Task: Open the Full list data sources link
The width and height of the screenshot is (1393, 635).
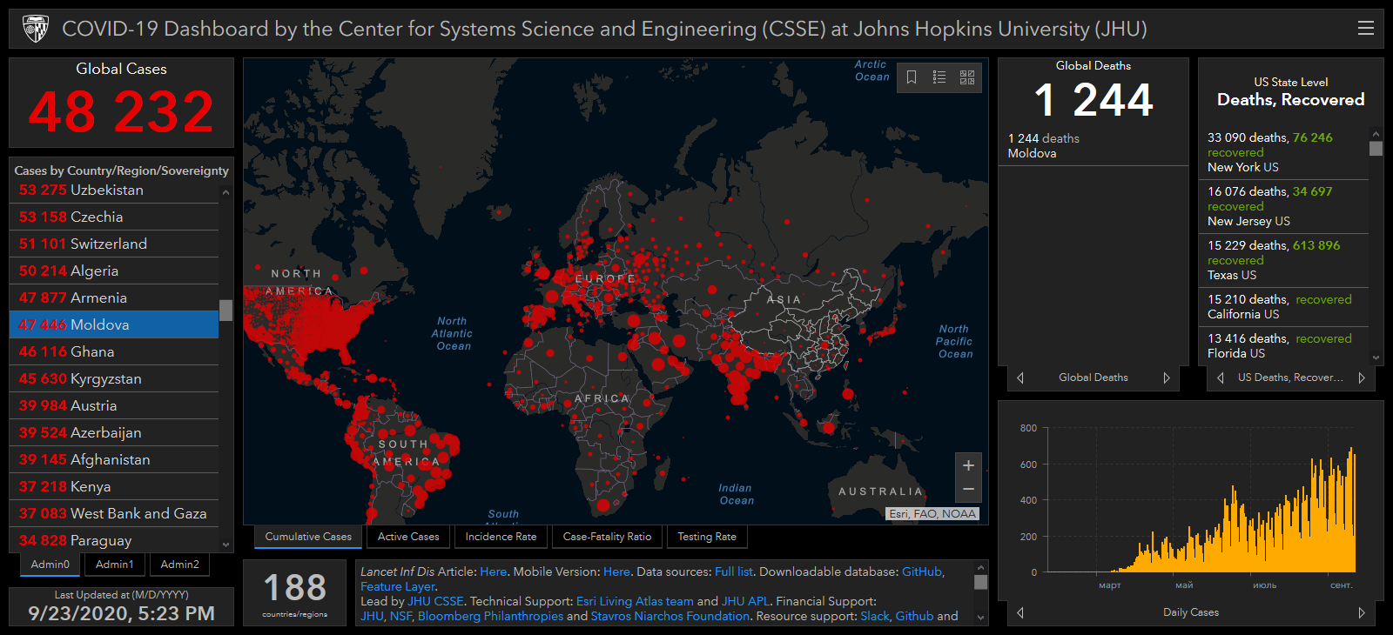Action: coord(733,571)
